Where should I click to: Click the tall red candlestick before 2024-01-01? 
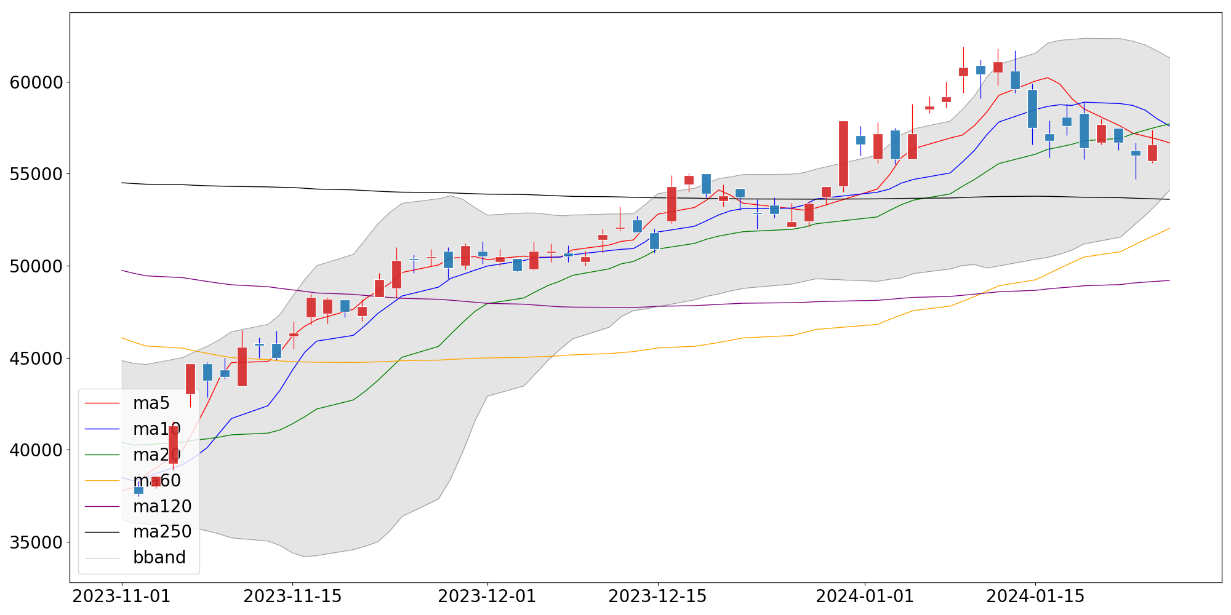[x=843, y=154]
